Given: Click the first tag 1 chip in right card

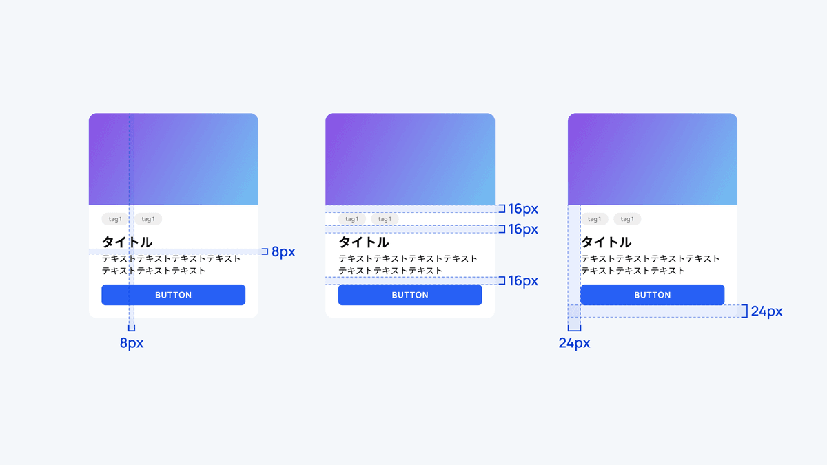Looking at the screenshot, I should [x=594, y=219].
